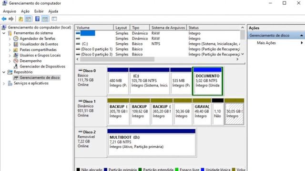Select Ferramentas do sistema icon
The width and height of the screenshot is (305, 171).
10,33
